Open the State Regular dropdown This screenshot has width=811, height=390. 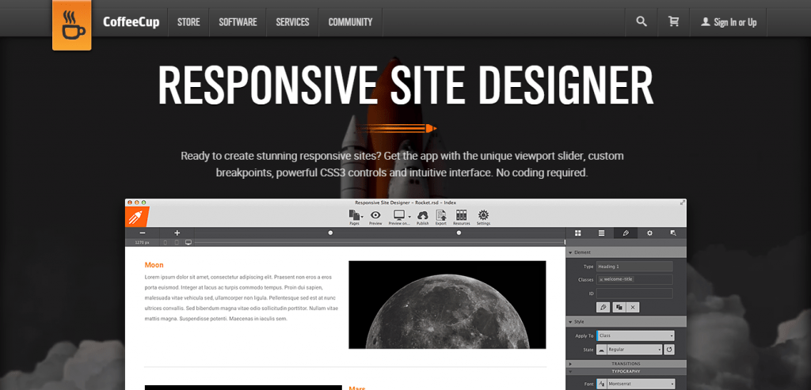[x=630, y=350]
